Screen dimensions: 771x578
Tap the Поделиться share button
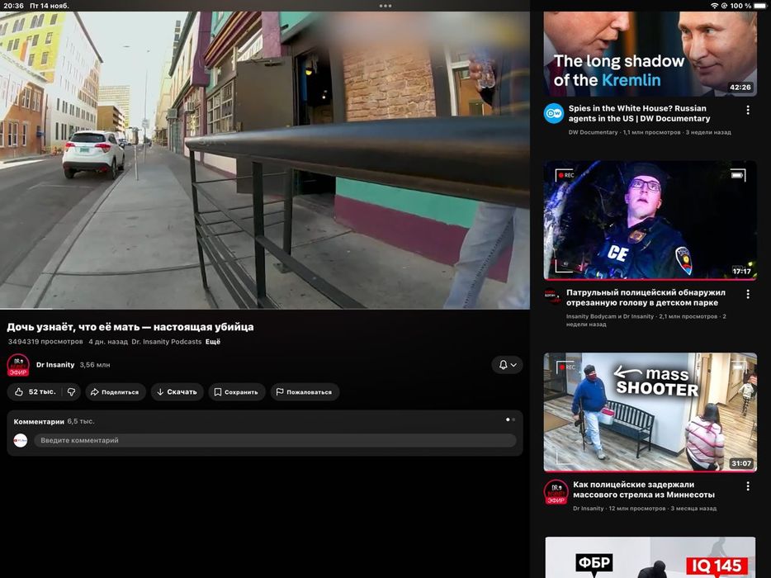click(115, 392)
